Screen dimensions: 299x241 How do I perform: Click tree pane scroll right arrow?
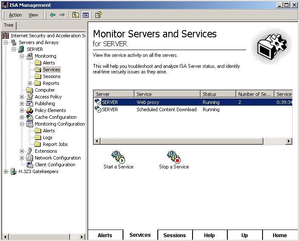(x=82, y=237)
